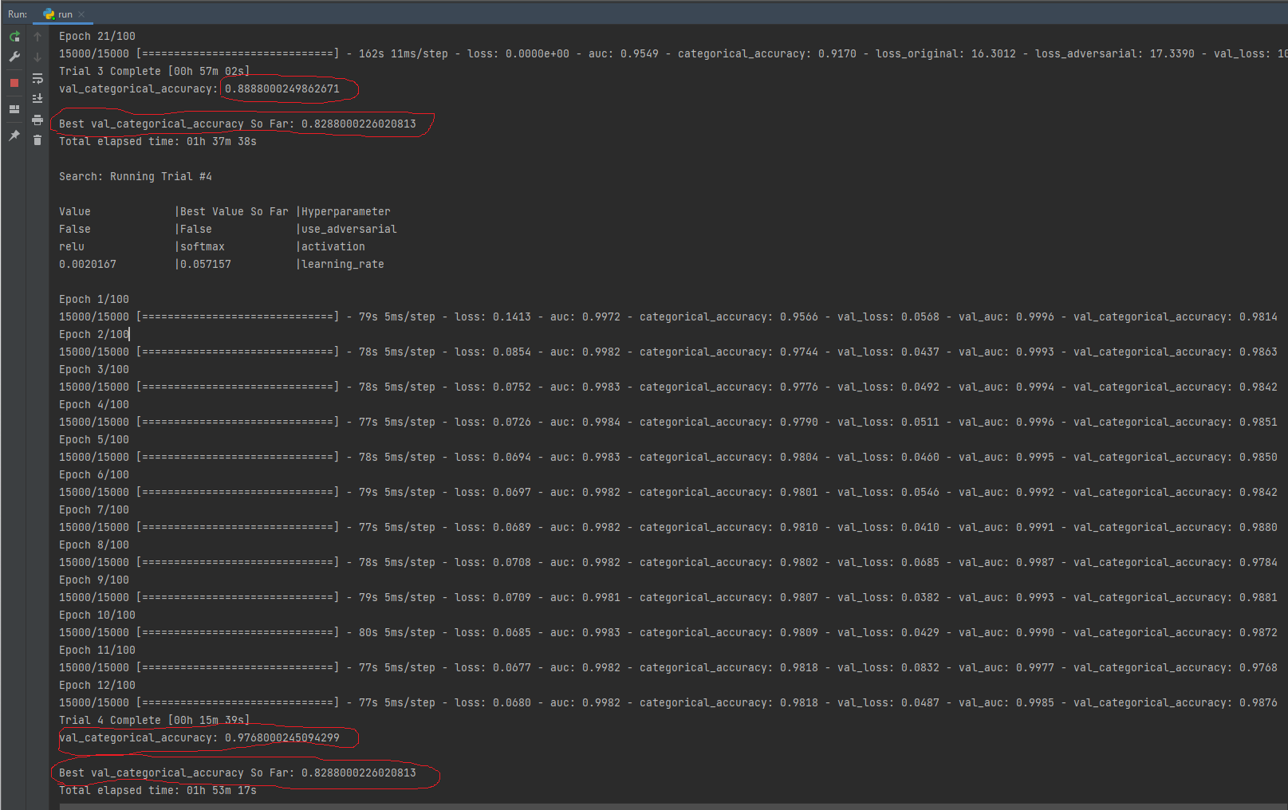
Task: Place the cursor on the Epoch 2/100 line
Action: [x=93, y=334]
